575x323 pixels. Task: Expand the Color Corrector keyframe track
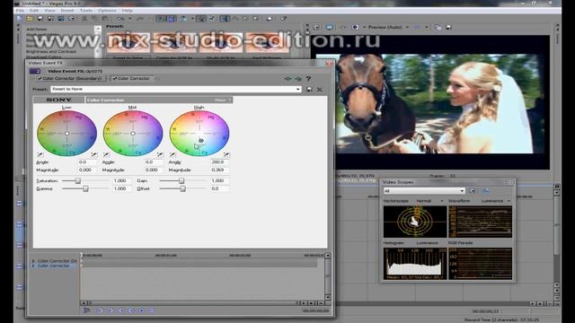coord(33,266)
